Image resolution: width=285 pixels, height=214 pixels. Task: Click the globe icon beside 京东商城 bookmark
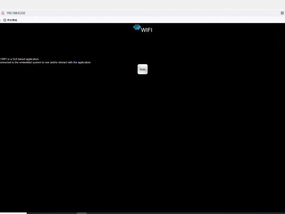pos(5,20)
